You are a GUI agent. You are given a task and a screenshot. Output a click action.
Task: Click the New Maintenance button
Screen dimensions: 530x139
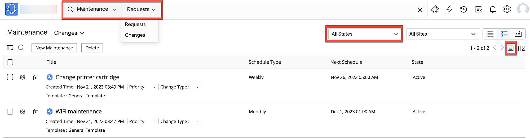(54, 48)
